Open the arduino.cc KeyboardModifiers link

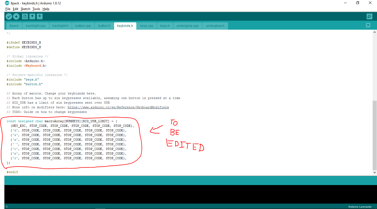pyautogui.click(x=118, y=107)
